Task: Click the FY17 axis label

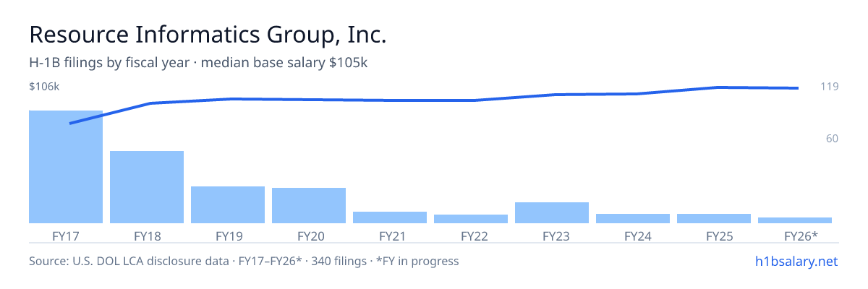Action: click(x=66, y=236)
